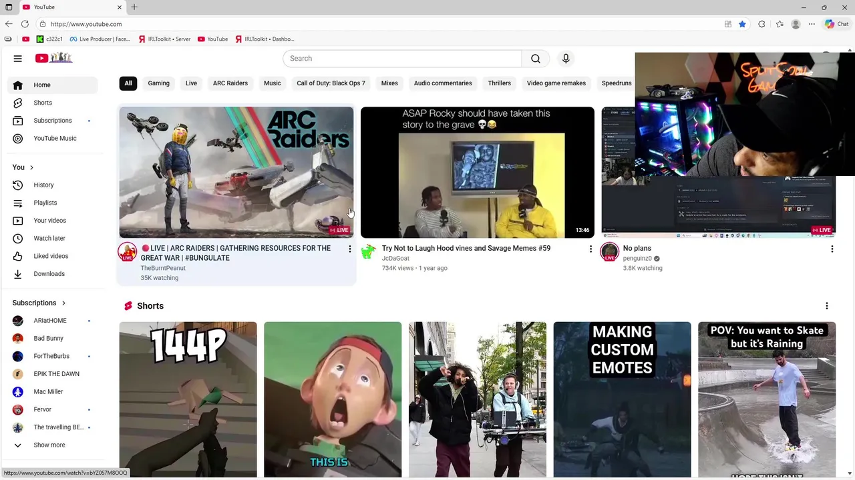Open c322c1 bookmark
855x480 pixels.
coord(49,39)
